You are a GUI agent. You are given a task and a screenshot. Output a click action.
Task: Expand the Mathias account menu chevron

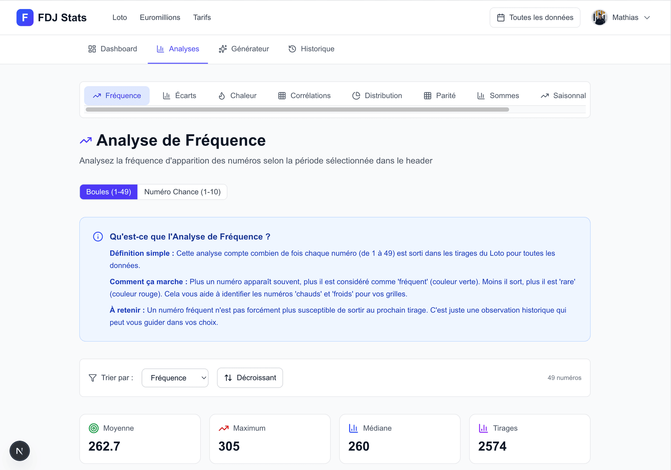(x=648, y=17)
